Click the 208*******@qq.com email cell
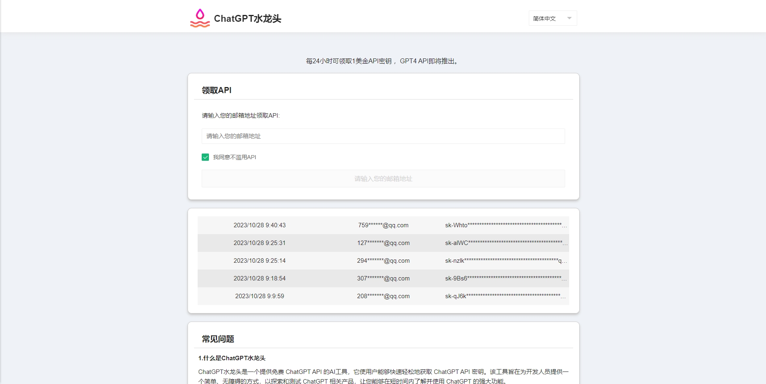The height and width of the screenshot is (384, 766). coord(383,296)
